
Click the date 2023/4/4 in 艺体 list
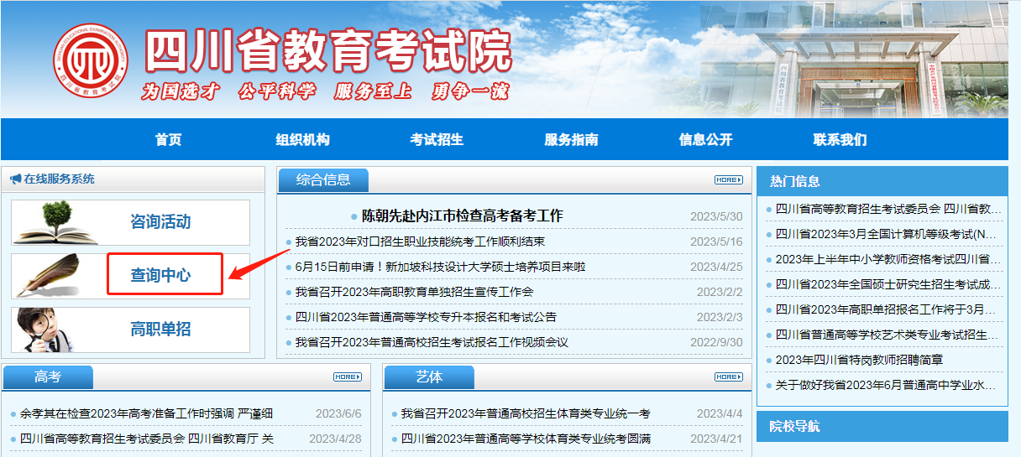(720, 413)
